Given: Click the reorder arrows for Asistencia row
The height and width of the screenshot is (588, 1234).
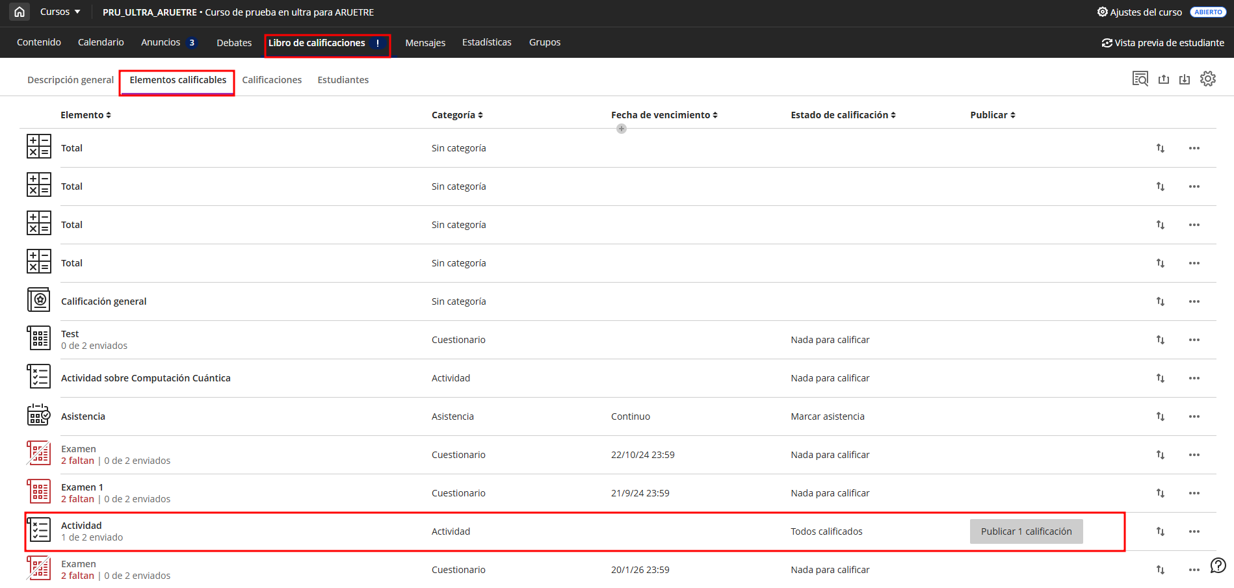Looking at the screenshot, I should [1160, 416].
